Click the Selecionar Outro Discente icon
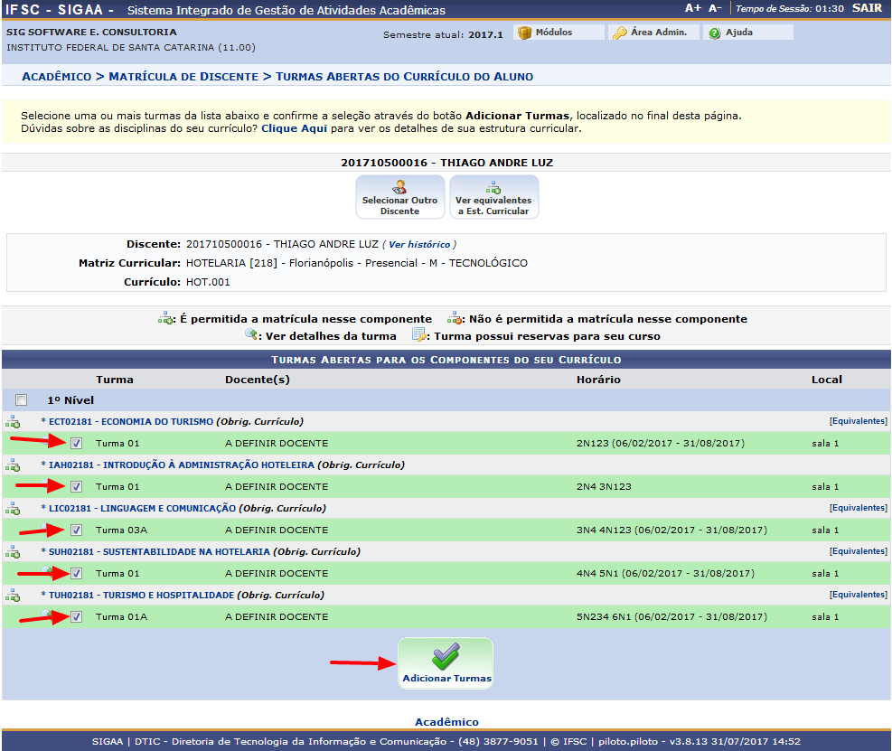Viewport: 892px width, 751px height. click(x=399, y=188)
